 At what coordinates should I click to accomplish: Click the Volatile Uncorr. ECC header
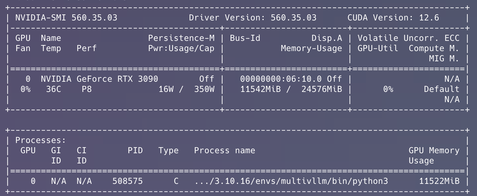(408, 38)
